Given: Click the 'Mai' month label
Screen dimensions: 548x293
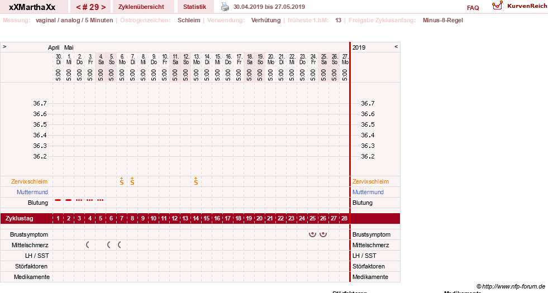Looking at the screenshot, I should tap(69, 47).
